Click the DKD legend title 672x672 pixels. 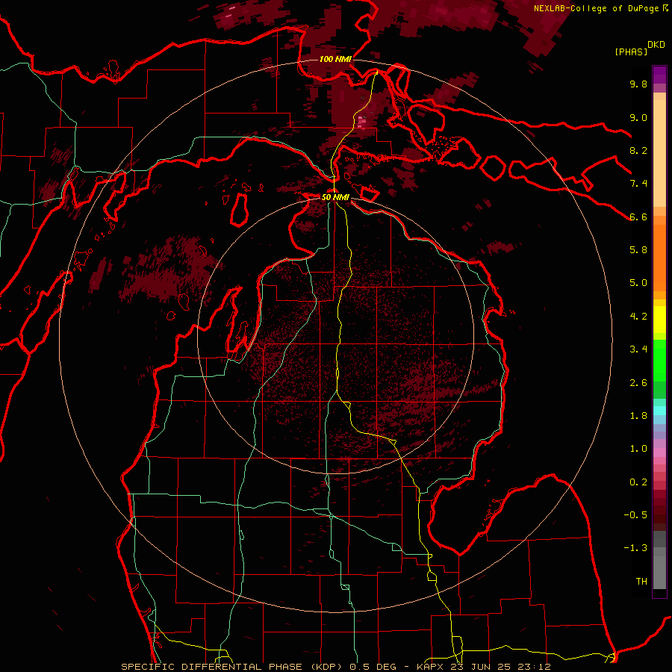point(656,45)
